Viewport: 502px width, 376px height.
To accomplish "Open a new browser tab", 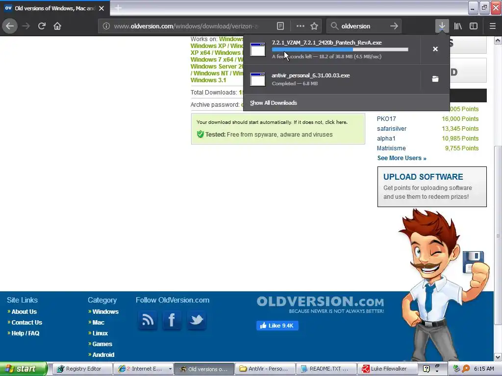I will pos(118,8).
